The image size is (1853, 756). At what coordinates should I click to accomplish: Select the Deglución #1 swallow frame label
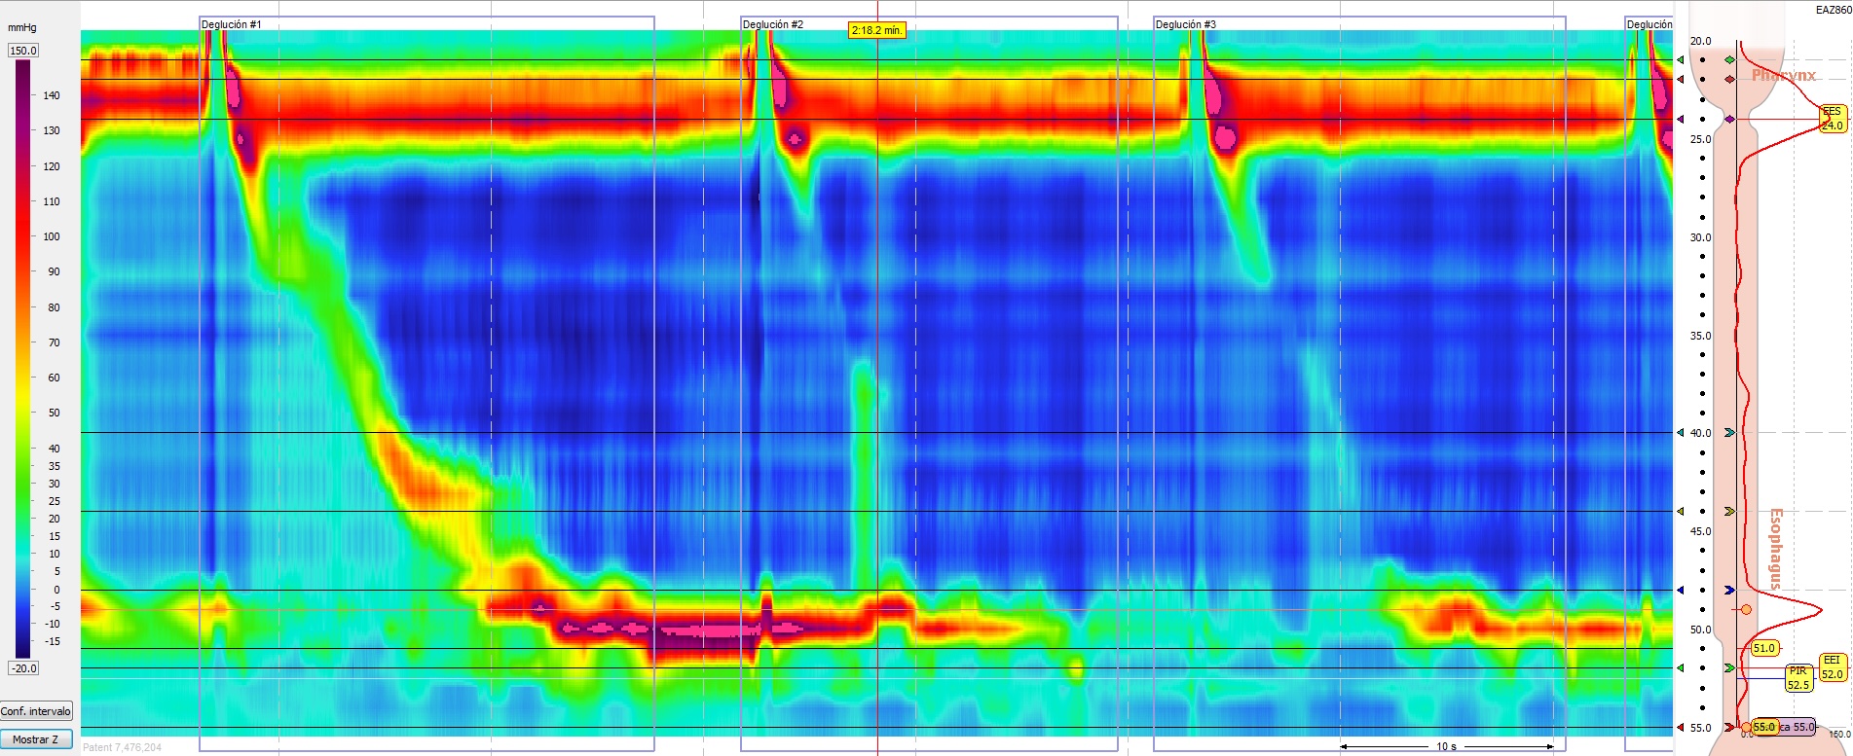click(231, 24)
